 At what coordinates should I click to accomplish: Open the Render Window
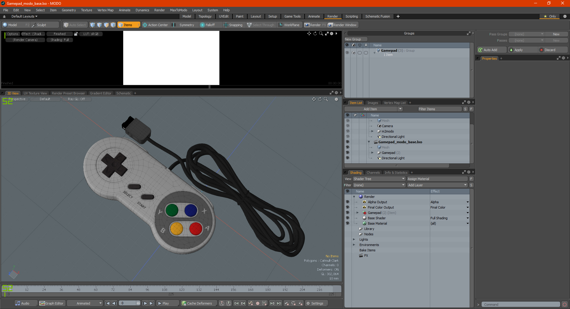click(342, 25)
